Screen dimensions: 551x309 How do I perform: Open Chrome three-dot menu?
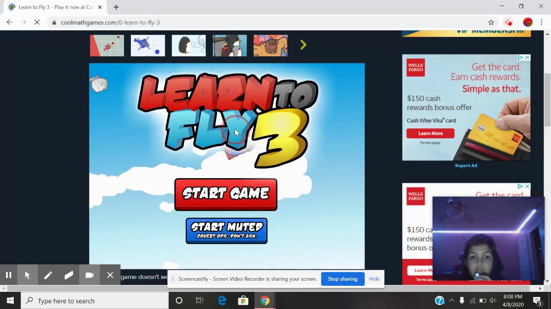(x=542, y=22)
